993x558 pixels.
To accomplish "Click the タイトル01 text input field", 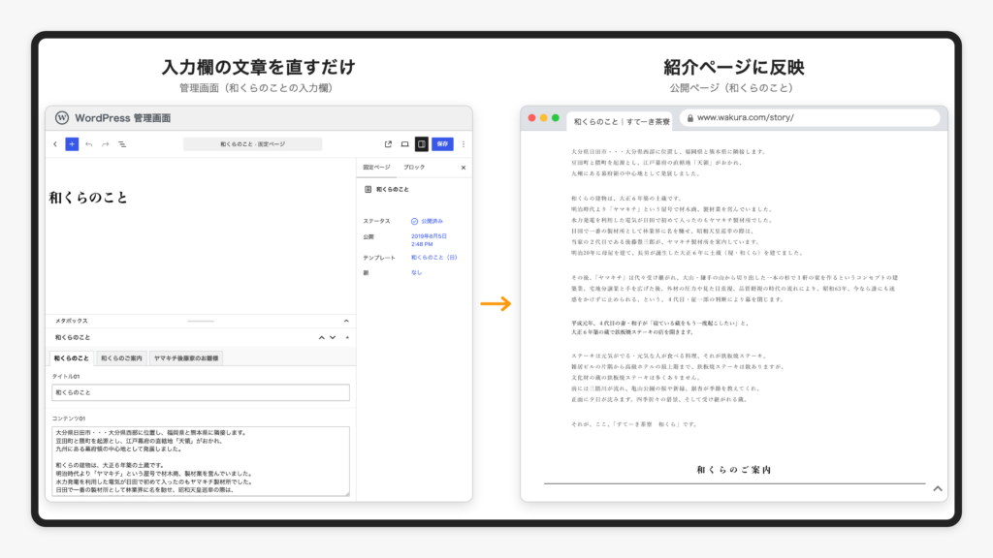I will pyautogui.click(x=201, y=392).
